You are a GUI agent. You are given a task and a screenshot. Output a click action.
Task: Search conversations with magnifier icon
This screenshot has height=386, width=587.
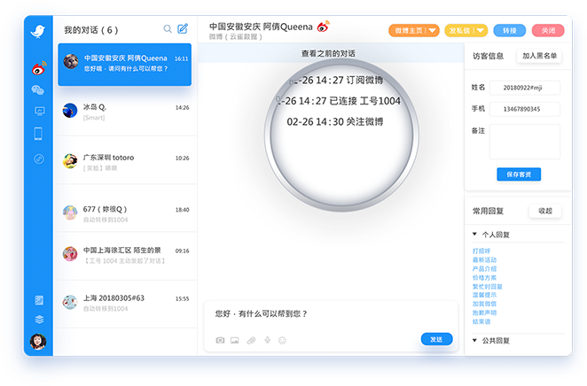(168, 29)
